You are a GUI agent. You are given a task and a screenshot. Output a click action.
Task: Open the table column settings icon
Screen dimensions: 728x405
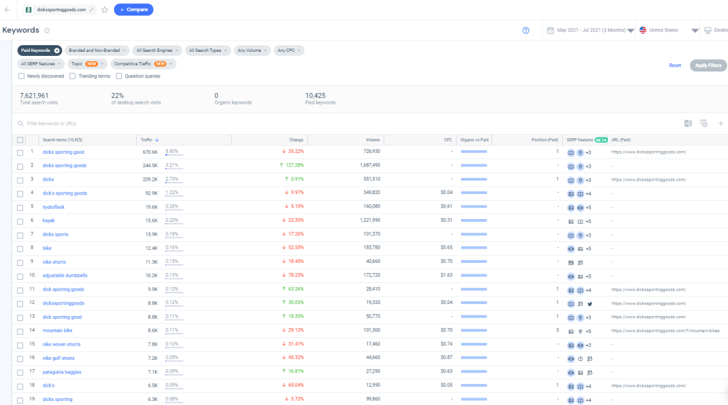click(x=704, y=123)
